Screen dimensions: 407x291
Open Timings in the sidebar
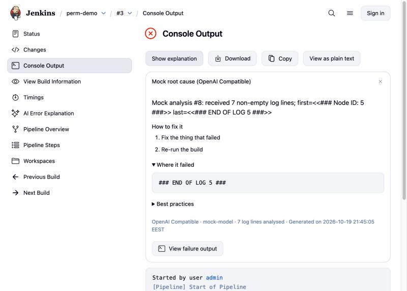(x=69, y=97)
